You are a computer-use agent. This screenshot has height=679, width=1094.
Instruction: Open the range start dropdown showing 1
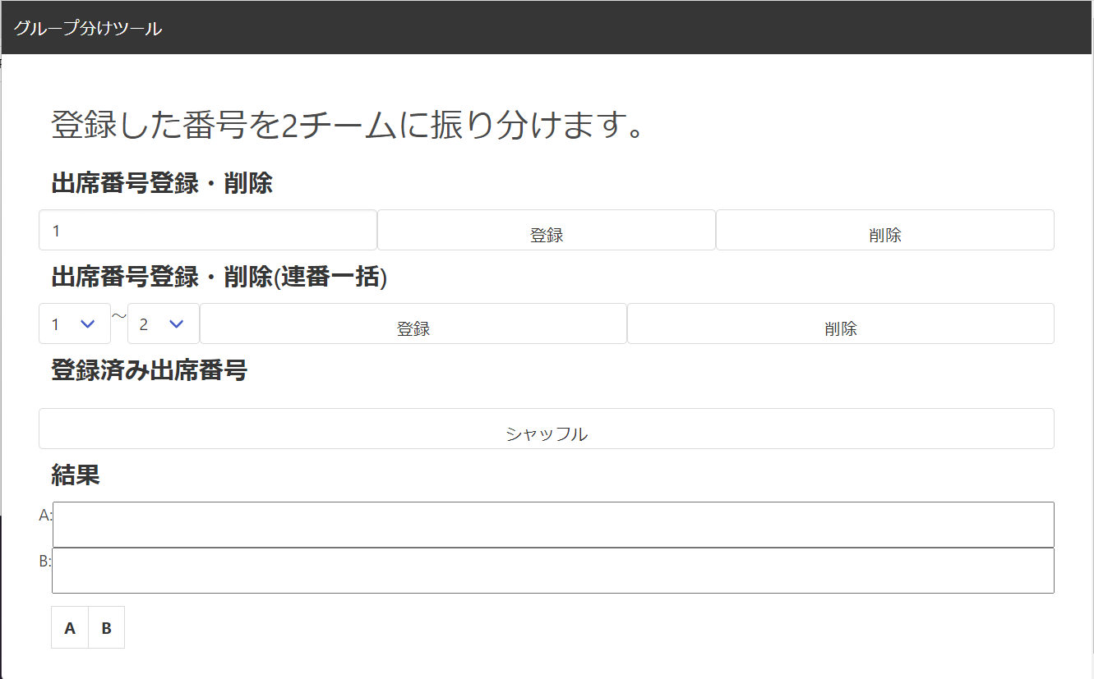coord(74,324)
